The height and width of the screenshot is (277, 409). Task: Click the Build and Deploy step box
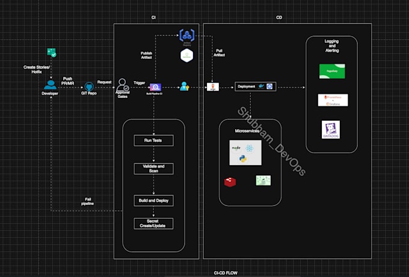[x=153, y=201]
